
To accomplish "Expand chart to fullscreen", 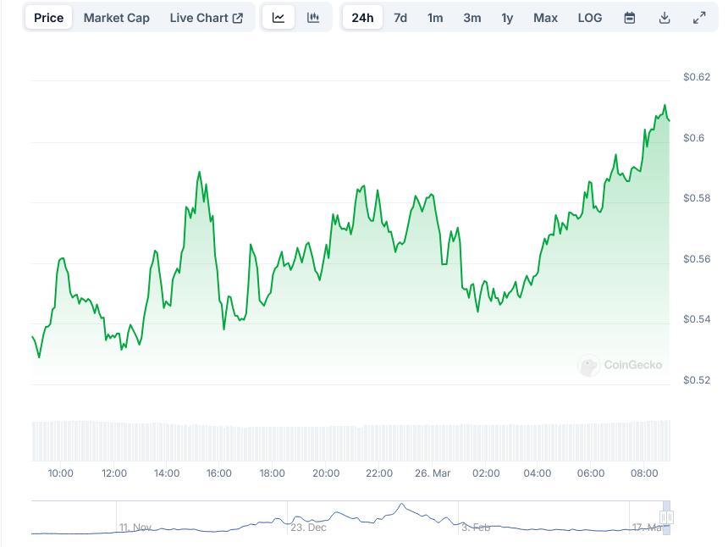I will tap(699, 18).
